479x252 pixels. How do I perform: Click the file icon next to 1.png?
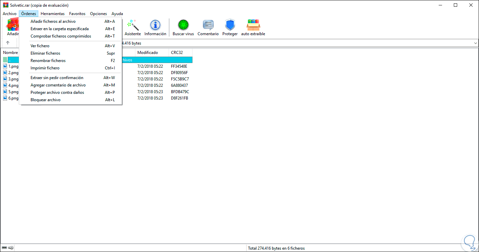[x=5, y=66]
